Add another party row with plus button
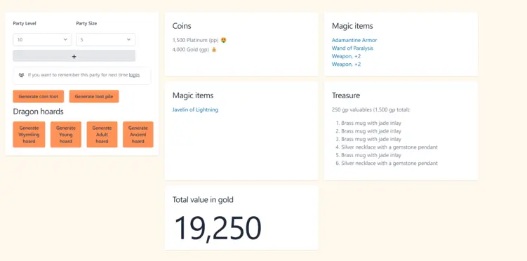 74,55
